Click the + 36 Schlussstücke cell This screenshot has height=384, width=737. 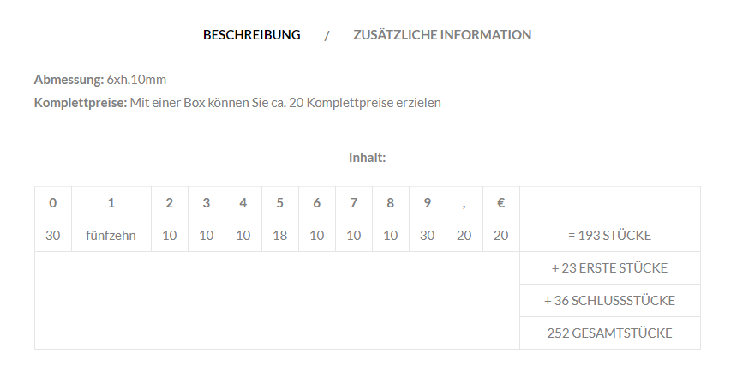609,300
